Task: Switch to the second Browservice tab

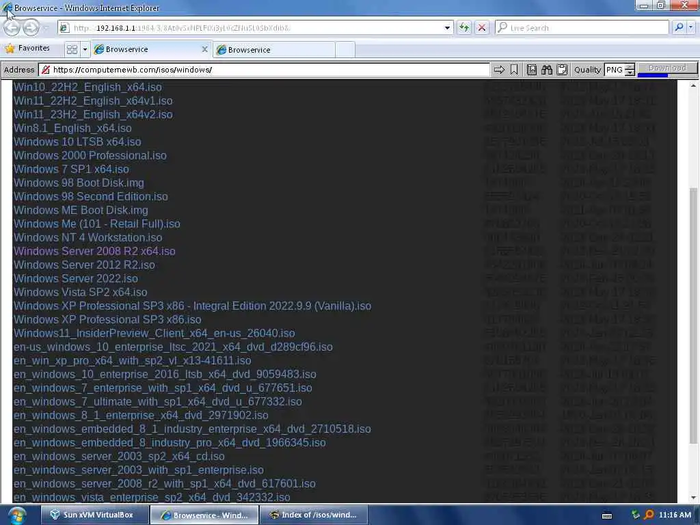Action: 275,50
